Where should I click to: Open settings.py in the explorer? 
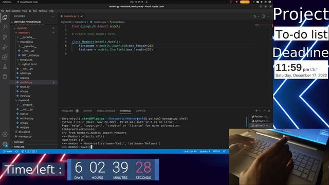point(27,118)
